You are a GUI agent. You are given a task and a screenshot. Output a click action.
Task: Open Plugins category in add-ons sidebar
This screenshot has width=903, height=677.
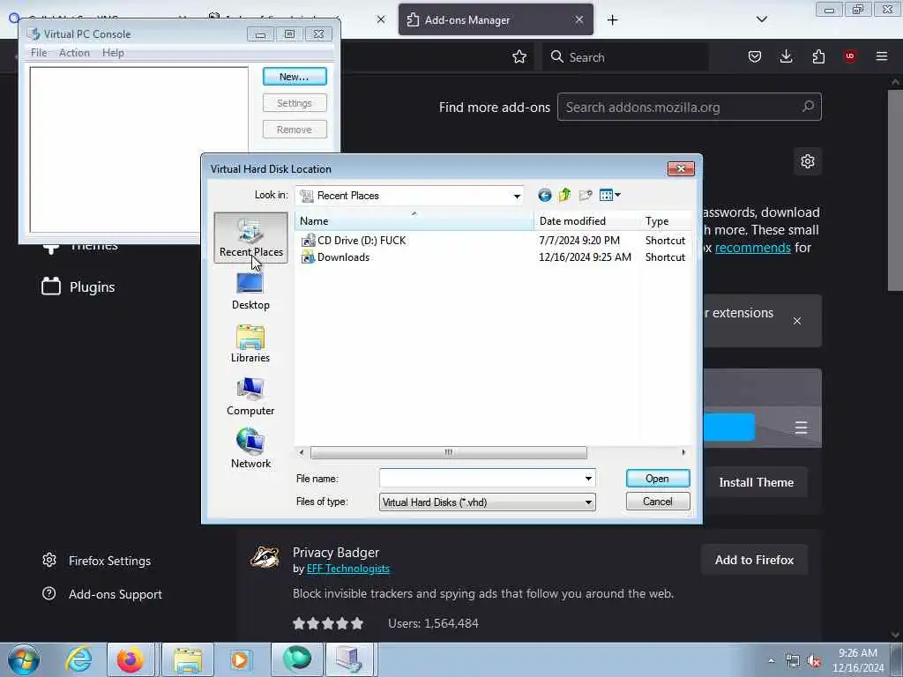click(x=78, y=286)
